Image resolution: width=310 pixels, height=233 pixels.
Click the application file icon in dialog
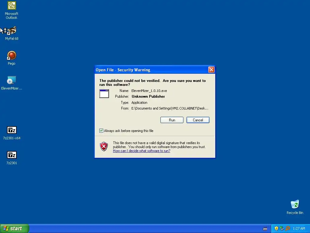[104, 93]
